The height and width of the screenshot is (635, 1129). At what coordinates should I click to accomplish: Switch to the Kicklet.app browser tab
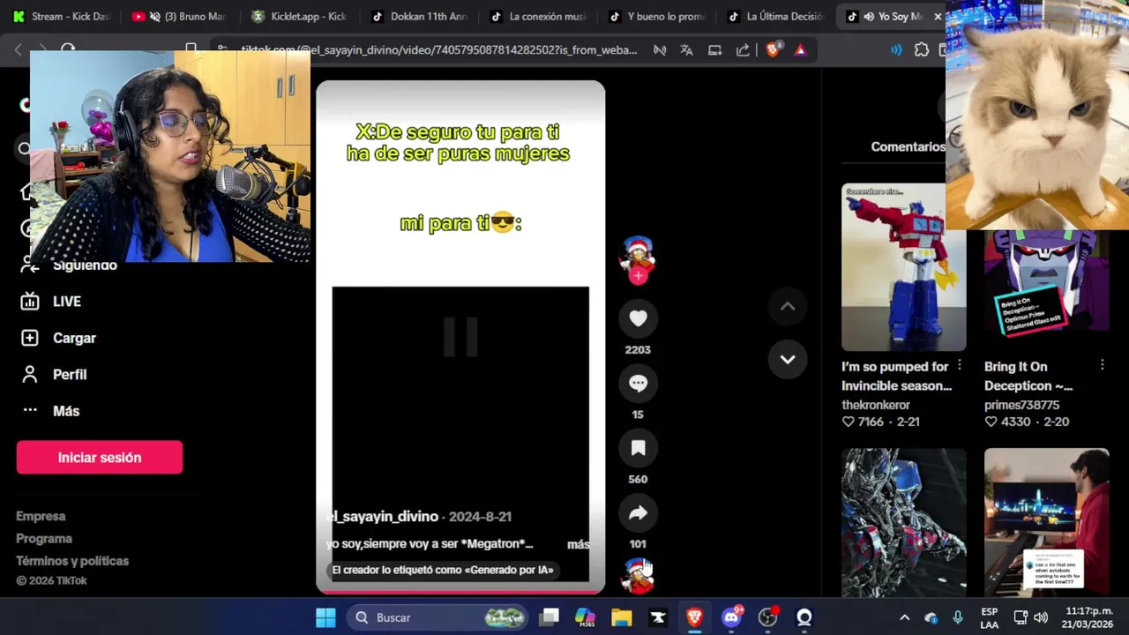point(300,16)
